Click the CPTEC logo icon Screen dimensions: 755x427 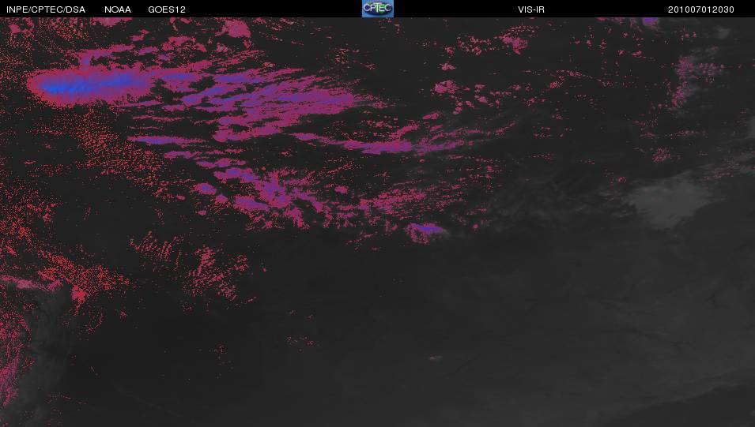click(378, 9)
